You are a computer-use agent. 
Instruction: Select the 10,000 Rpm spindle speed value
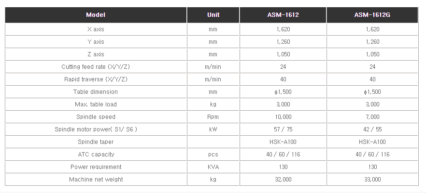283,117
